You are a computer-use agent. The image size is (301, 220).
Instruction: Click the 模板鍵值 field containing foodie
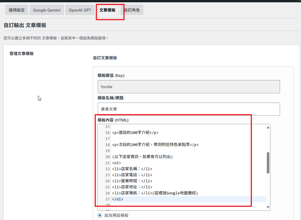pyautogui.click(x=189, y=87)
